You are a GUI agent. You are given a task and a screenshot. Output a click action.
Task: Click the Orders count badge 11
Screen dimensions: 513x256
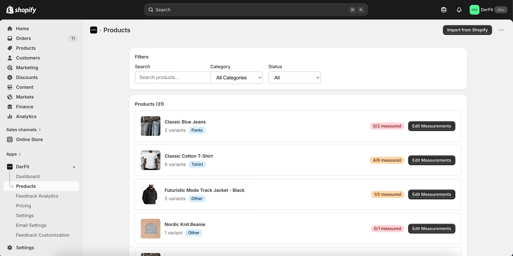[73, 38]
